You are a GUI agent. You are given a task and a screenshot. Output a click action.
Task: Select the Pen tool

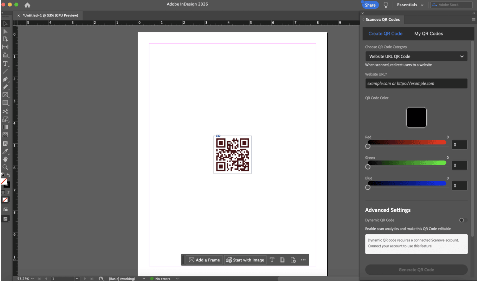click(5, 79)
